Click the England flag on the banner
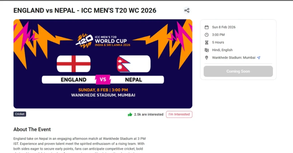Screen dimensions: 293x153 point(74,64)
